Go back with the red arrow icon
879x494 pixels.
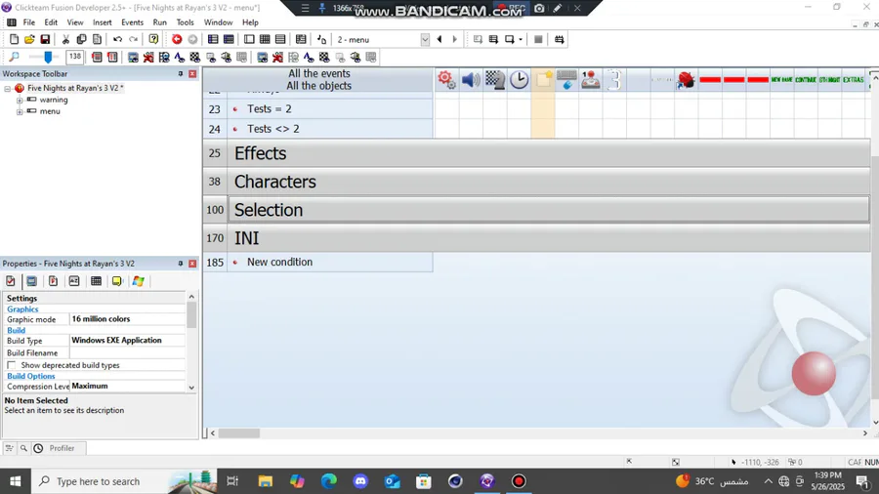(177, 39)
